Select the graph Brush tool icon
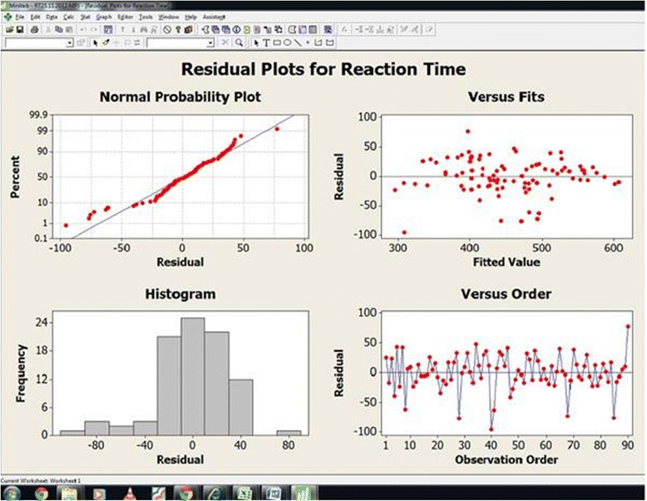Screen dimensions: 647x501 [106, 42]
